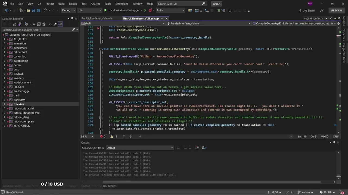Click View Code angle brackets icon
Viewport: 348px width, 195px height.
point(50,24)
